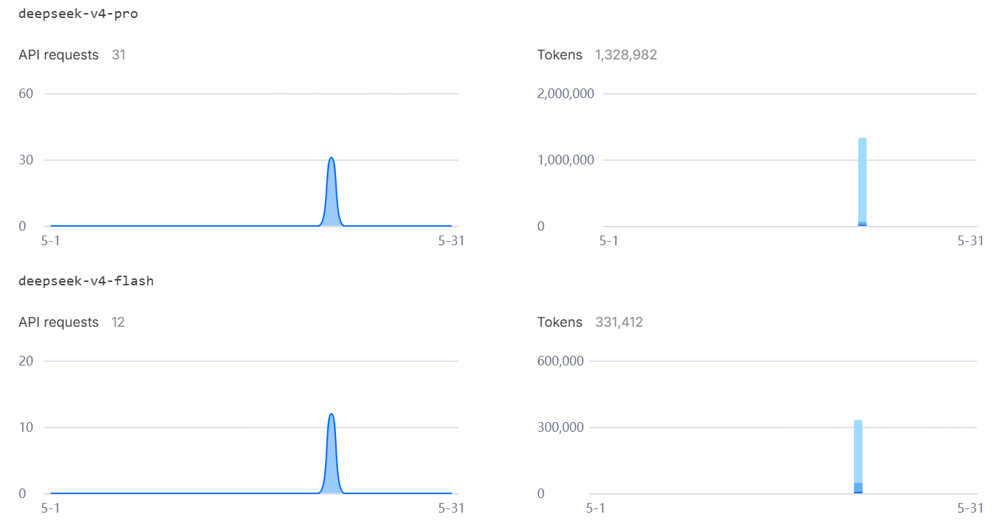
Task: Click the "10" y-axis label
Action: coord(26,427)
